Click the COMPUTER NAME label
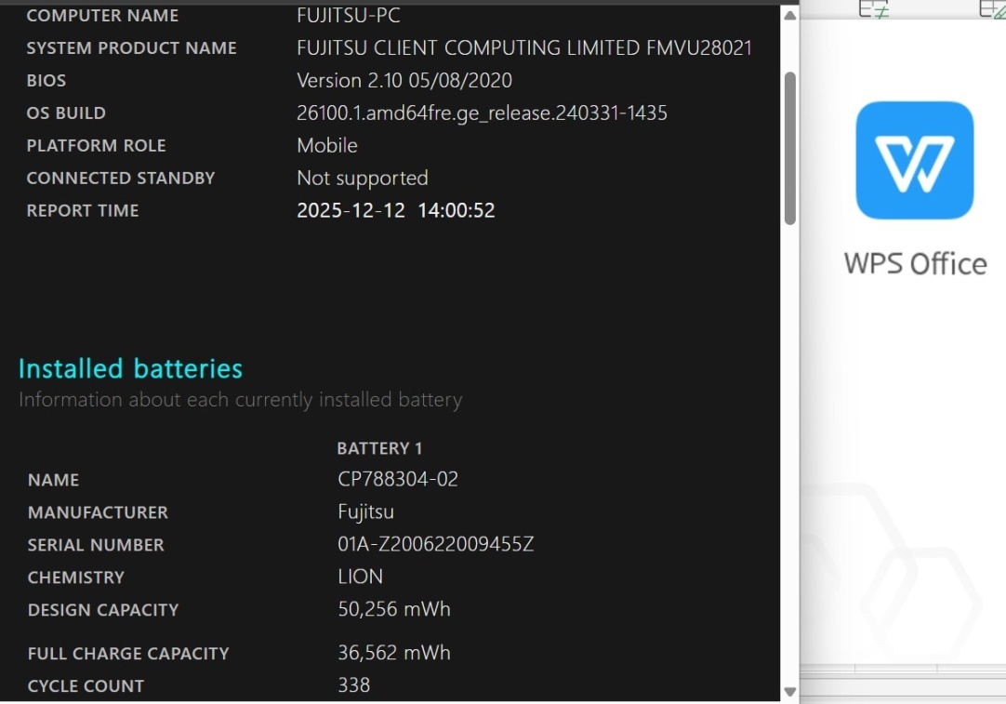Viewport: 1006px width, 704px height. coord(102,16)
